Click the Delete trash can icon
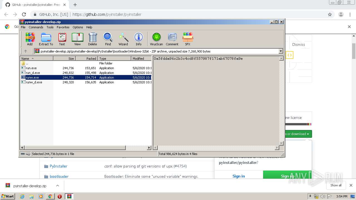Screen dimensions: 356x200 tap(93, 39)
